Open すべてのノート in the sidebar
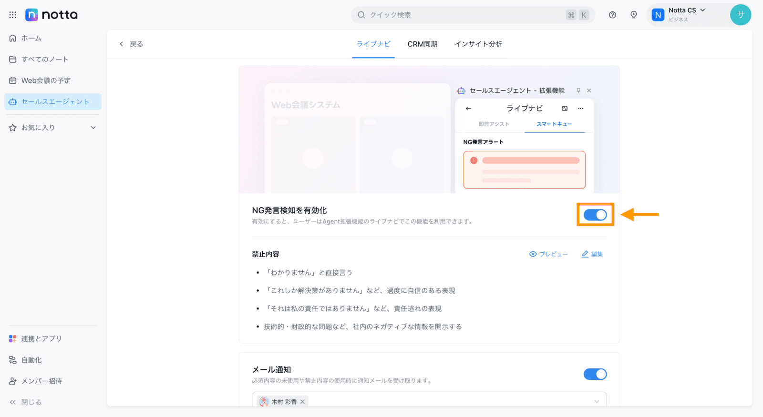This screenshot has height=417, width=763. (53, 59)
